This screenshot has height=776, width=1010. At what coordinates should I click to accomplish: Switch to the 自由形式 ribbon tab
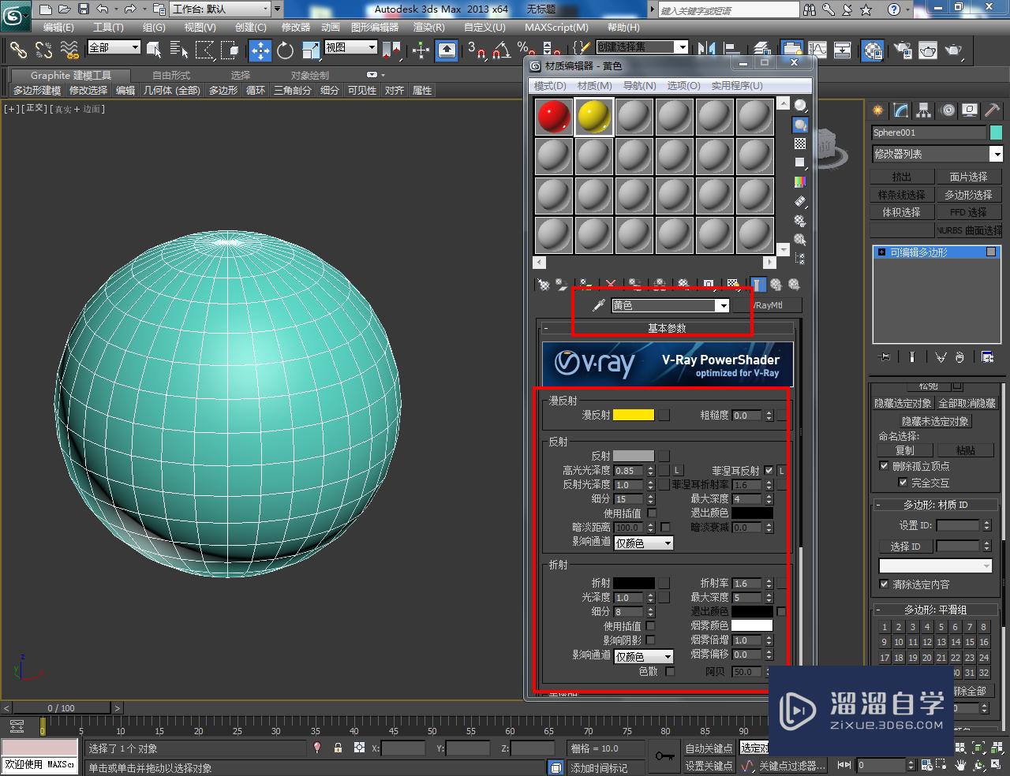point(171,75)
